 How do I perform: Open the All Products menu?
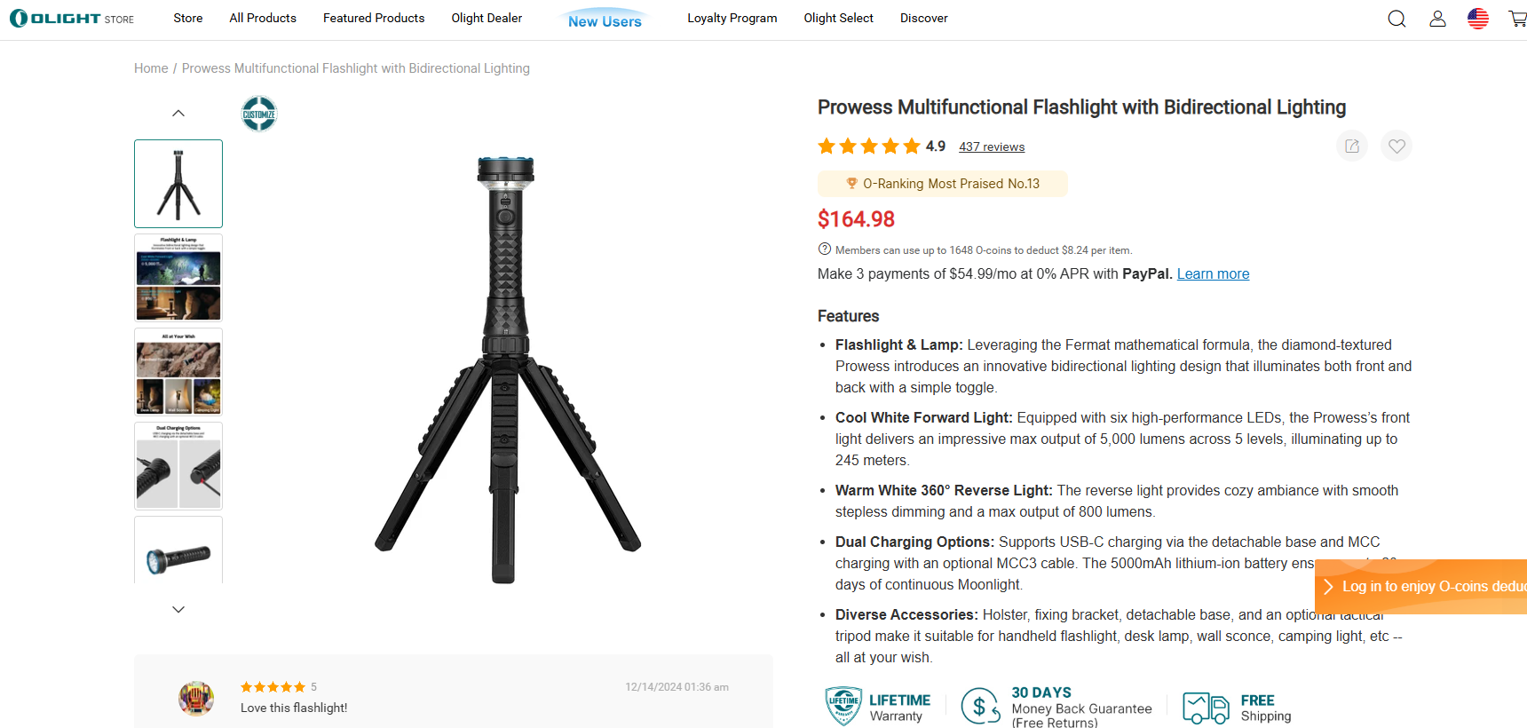pos(263,18)
